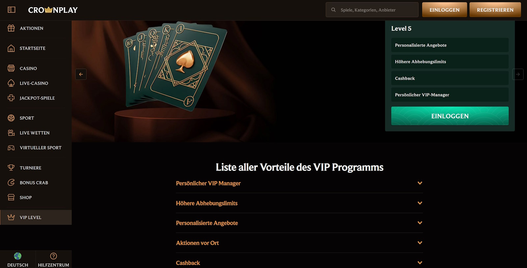527x268 pixels.
Task: Open Hilfezentrum question mark icon
Action: tap(53, 256)
